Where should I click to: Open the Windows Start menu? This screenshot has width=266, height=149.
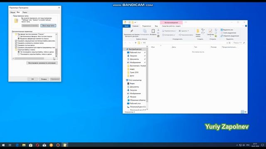point(3,145)
